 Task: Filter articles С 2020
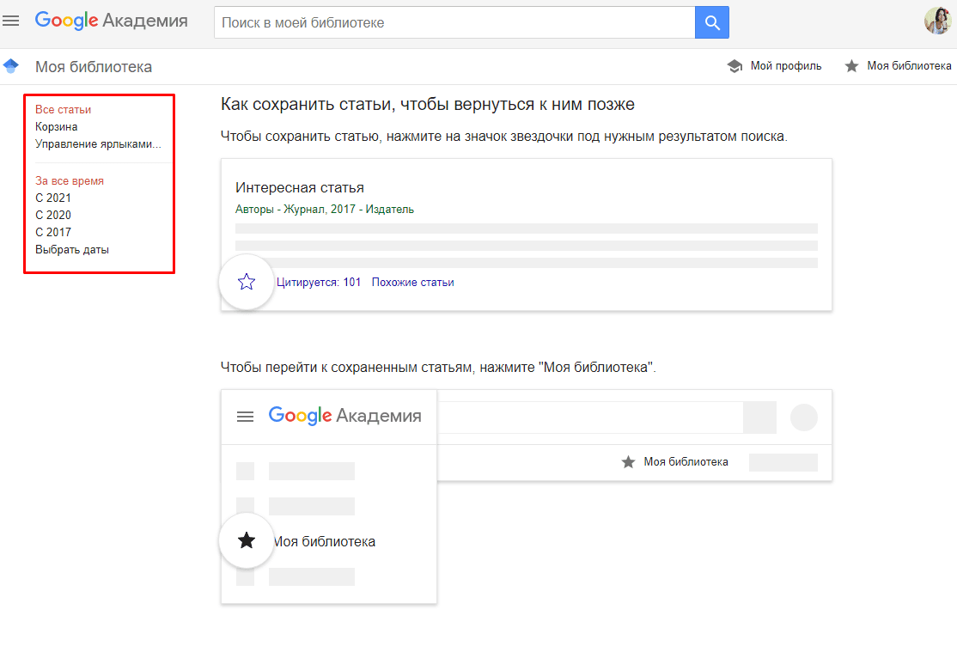pyautogui.click(x=53, y=215)
